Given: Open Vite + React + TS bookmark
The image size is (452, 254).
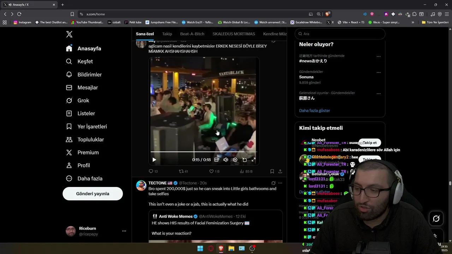Looking at the screenshot, I should click(x=351, y=22).
